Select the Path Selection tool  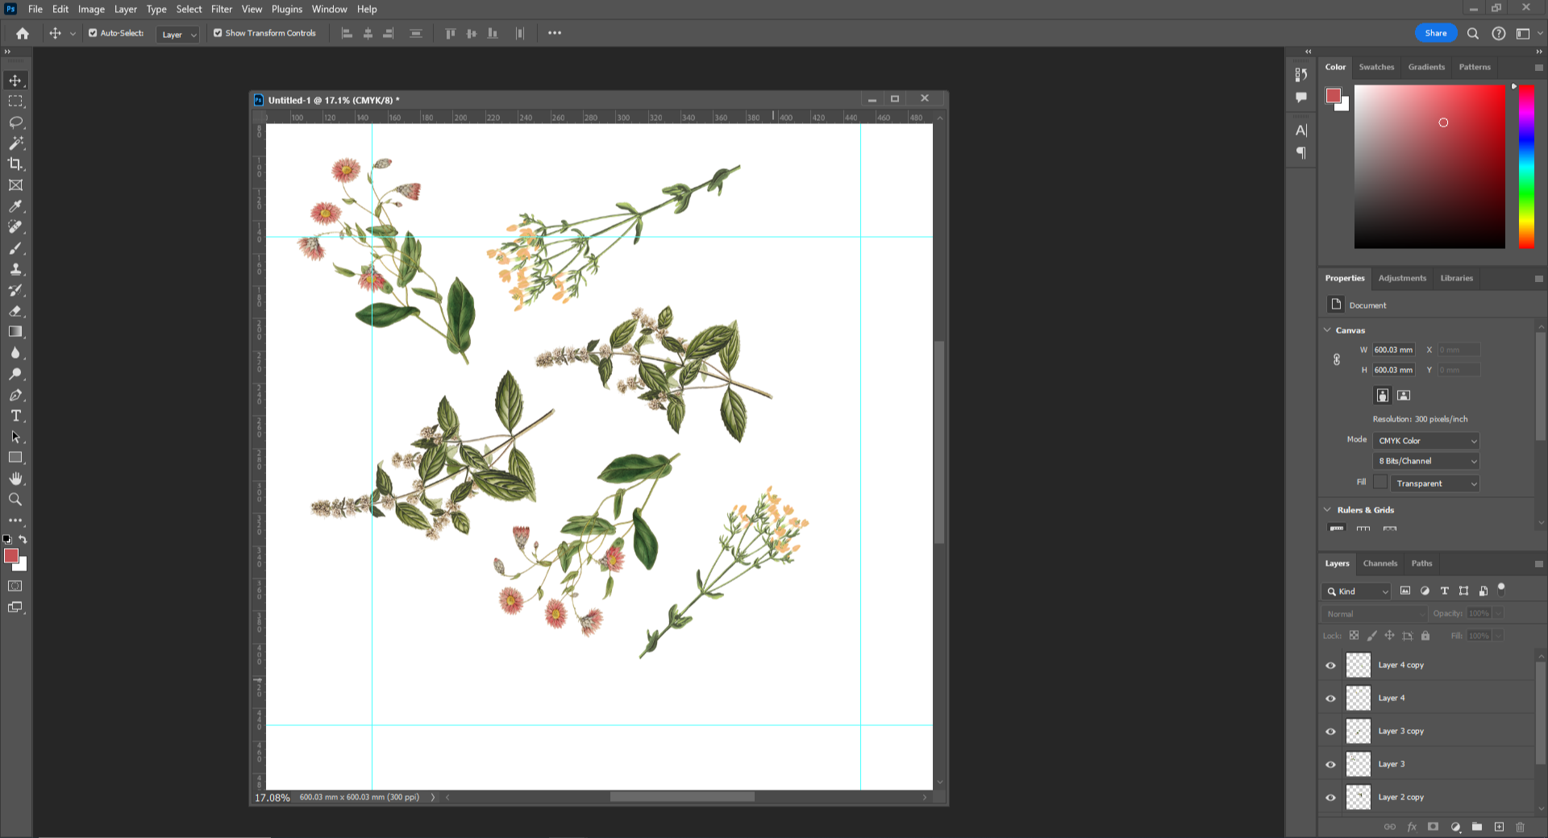click(15, 437)
